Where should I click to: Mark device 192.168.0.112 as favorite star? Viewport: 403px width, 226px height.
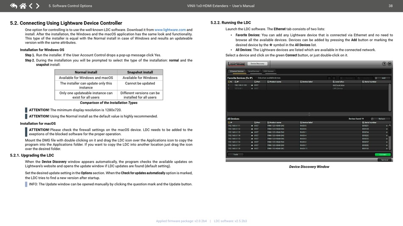coord(387,129)
